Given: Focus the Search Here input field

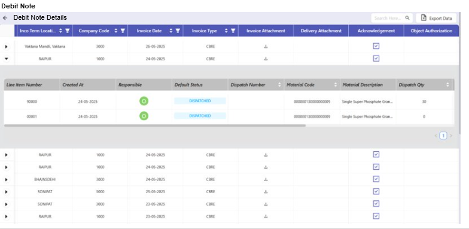Looking at the screenshot, I should [388, 18].
